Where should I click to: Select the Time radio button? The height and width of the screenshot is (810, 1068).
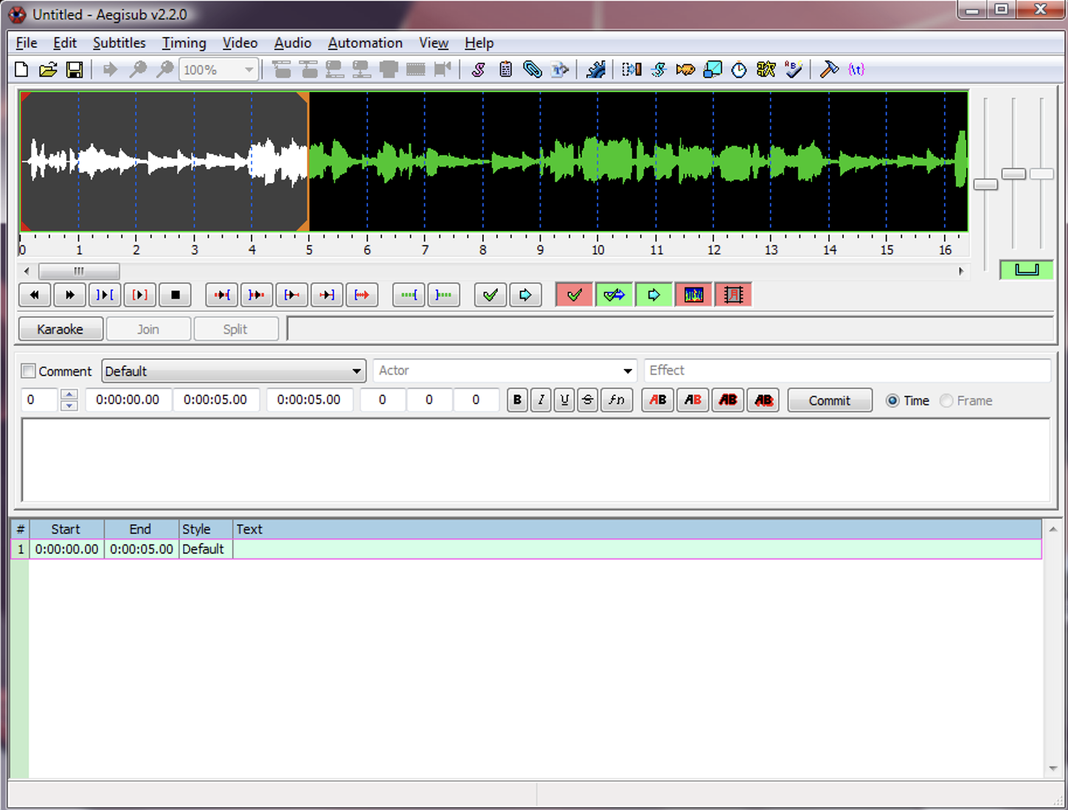892,401
